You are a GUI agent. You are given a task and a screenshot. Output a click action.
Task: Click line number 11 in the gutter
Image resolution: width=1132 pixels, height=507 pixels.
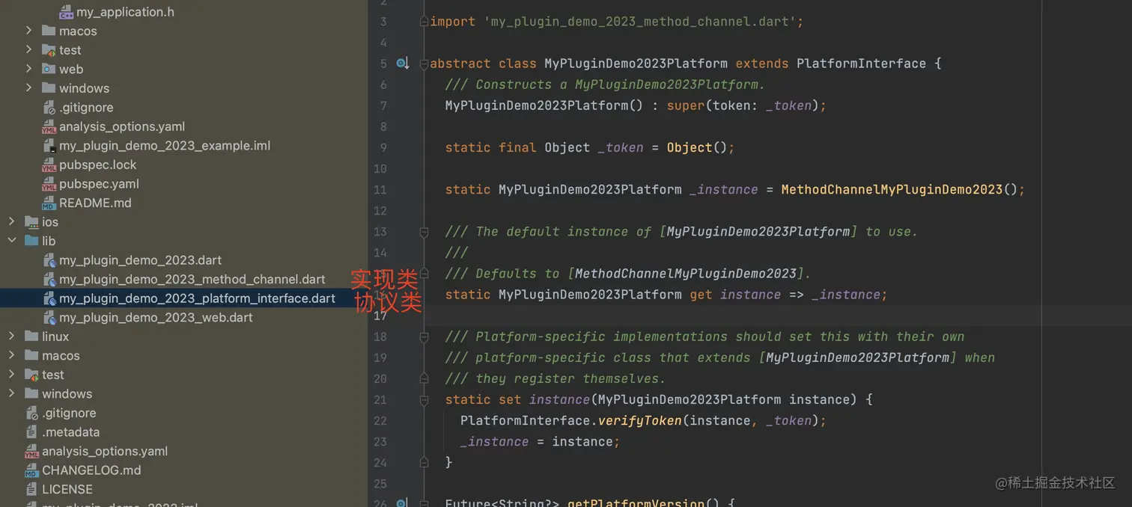[x=380, y=190]
